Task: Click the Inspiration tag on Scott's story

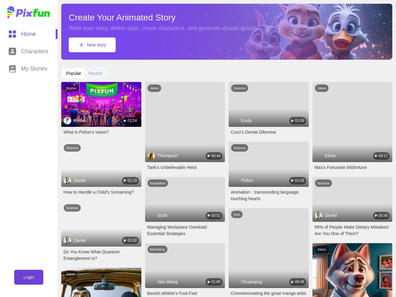Action: 158,183
